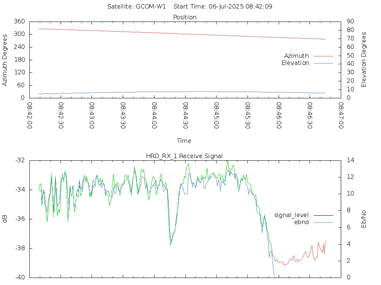This screenshot has width=381, height=285.
Task: Click the 'Start Time: 06-Jul-2025 08:42:09' header text
Action: pyautogui.click(x=223, y=7)
